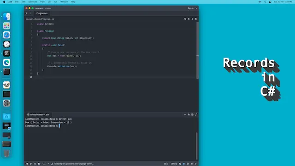Screen dimensions: 295x166
Task: Switch to the Program.cs tab
Action: (x=42, y=13)
